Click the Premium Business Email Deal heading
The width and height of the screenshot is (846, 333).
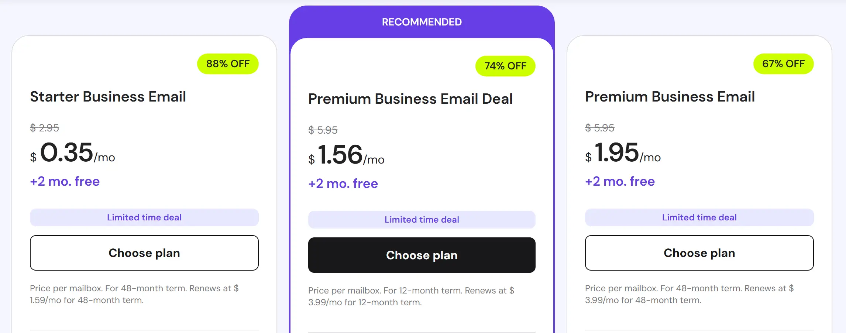[x=410, y=99]
